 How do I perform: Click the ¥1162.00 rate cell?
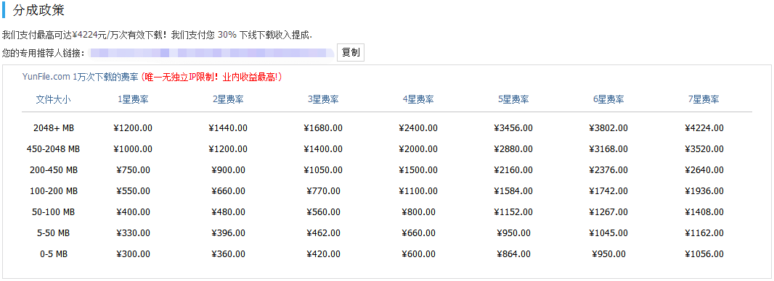point(704,233)
